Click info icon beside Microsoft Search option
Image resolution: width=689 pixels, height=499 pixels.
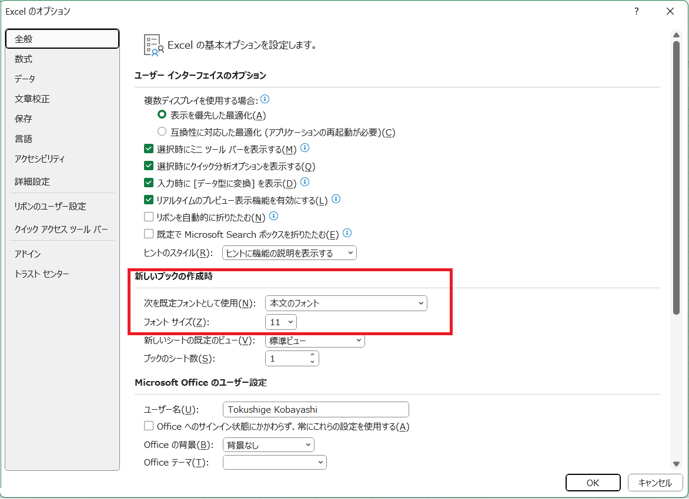pyautogui.click(x=347, y=233)
